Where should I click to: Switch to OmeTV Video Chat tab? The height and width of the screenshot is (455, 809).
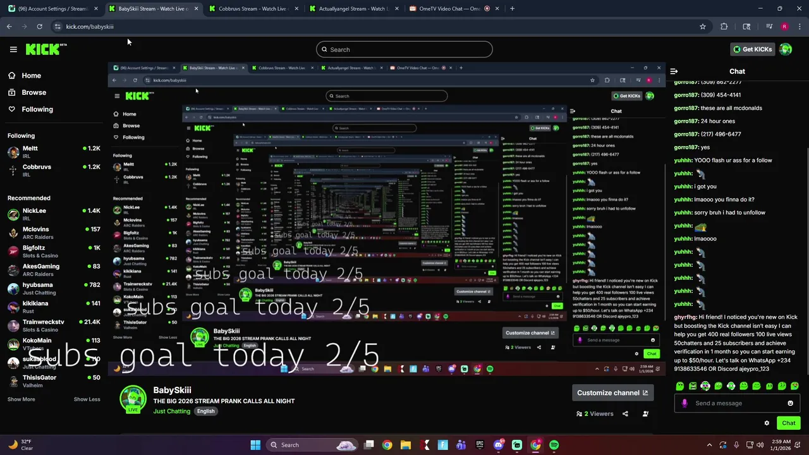[x=454, y=9]
